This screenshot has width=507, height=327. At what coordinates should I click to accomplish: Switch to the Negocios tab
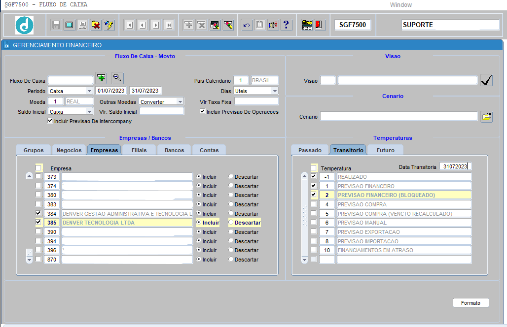(x=69, y=150)
